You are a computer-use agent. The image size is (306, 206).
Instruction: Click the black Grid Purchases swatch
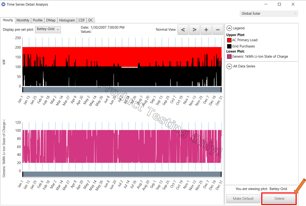pyautogui.click(x=229, y=46)
